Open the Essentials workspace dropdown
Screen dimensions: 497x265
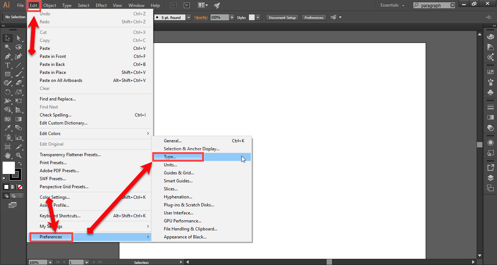[393, 5]
